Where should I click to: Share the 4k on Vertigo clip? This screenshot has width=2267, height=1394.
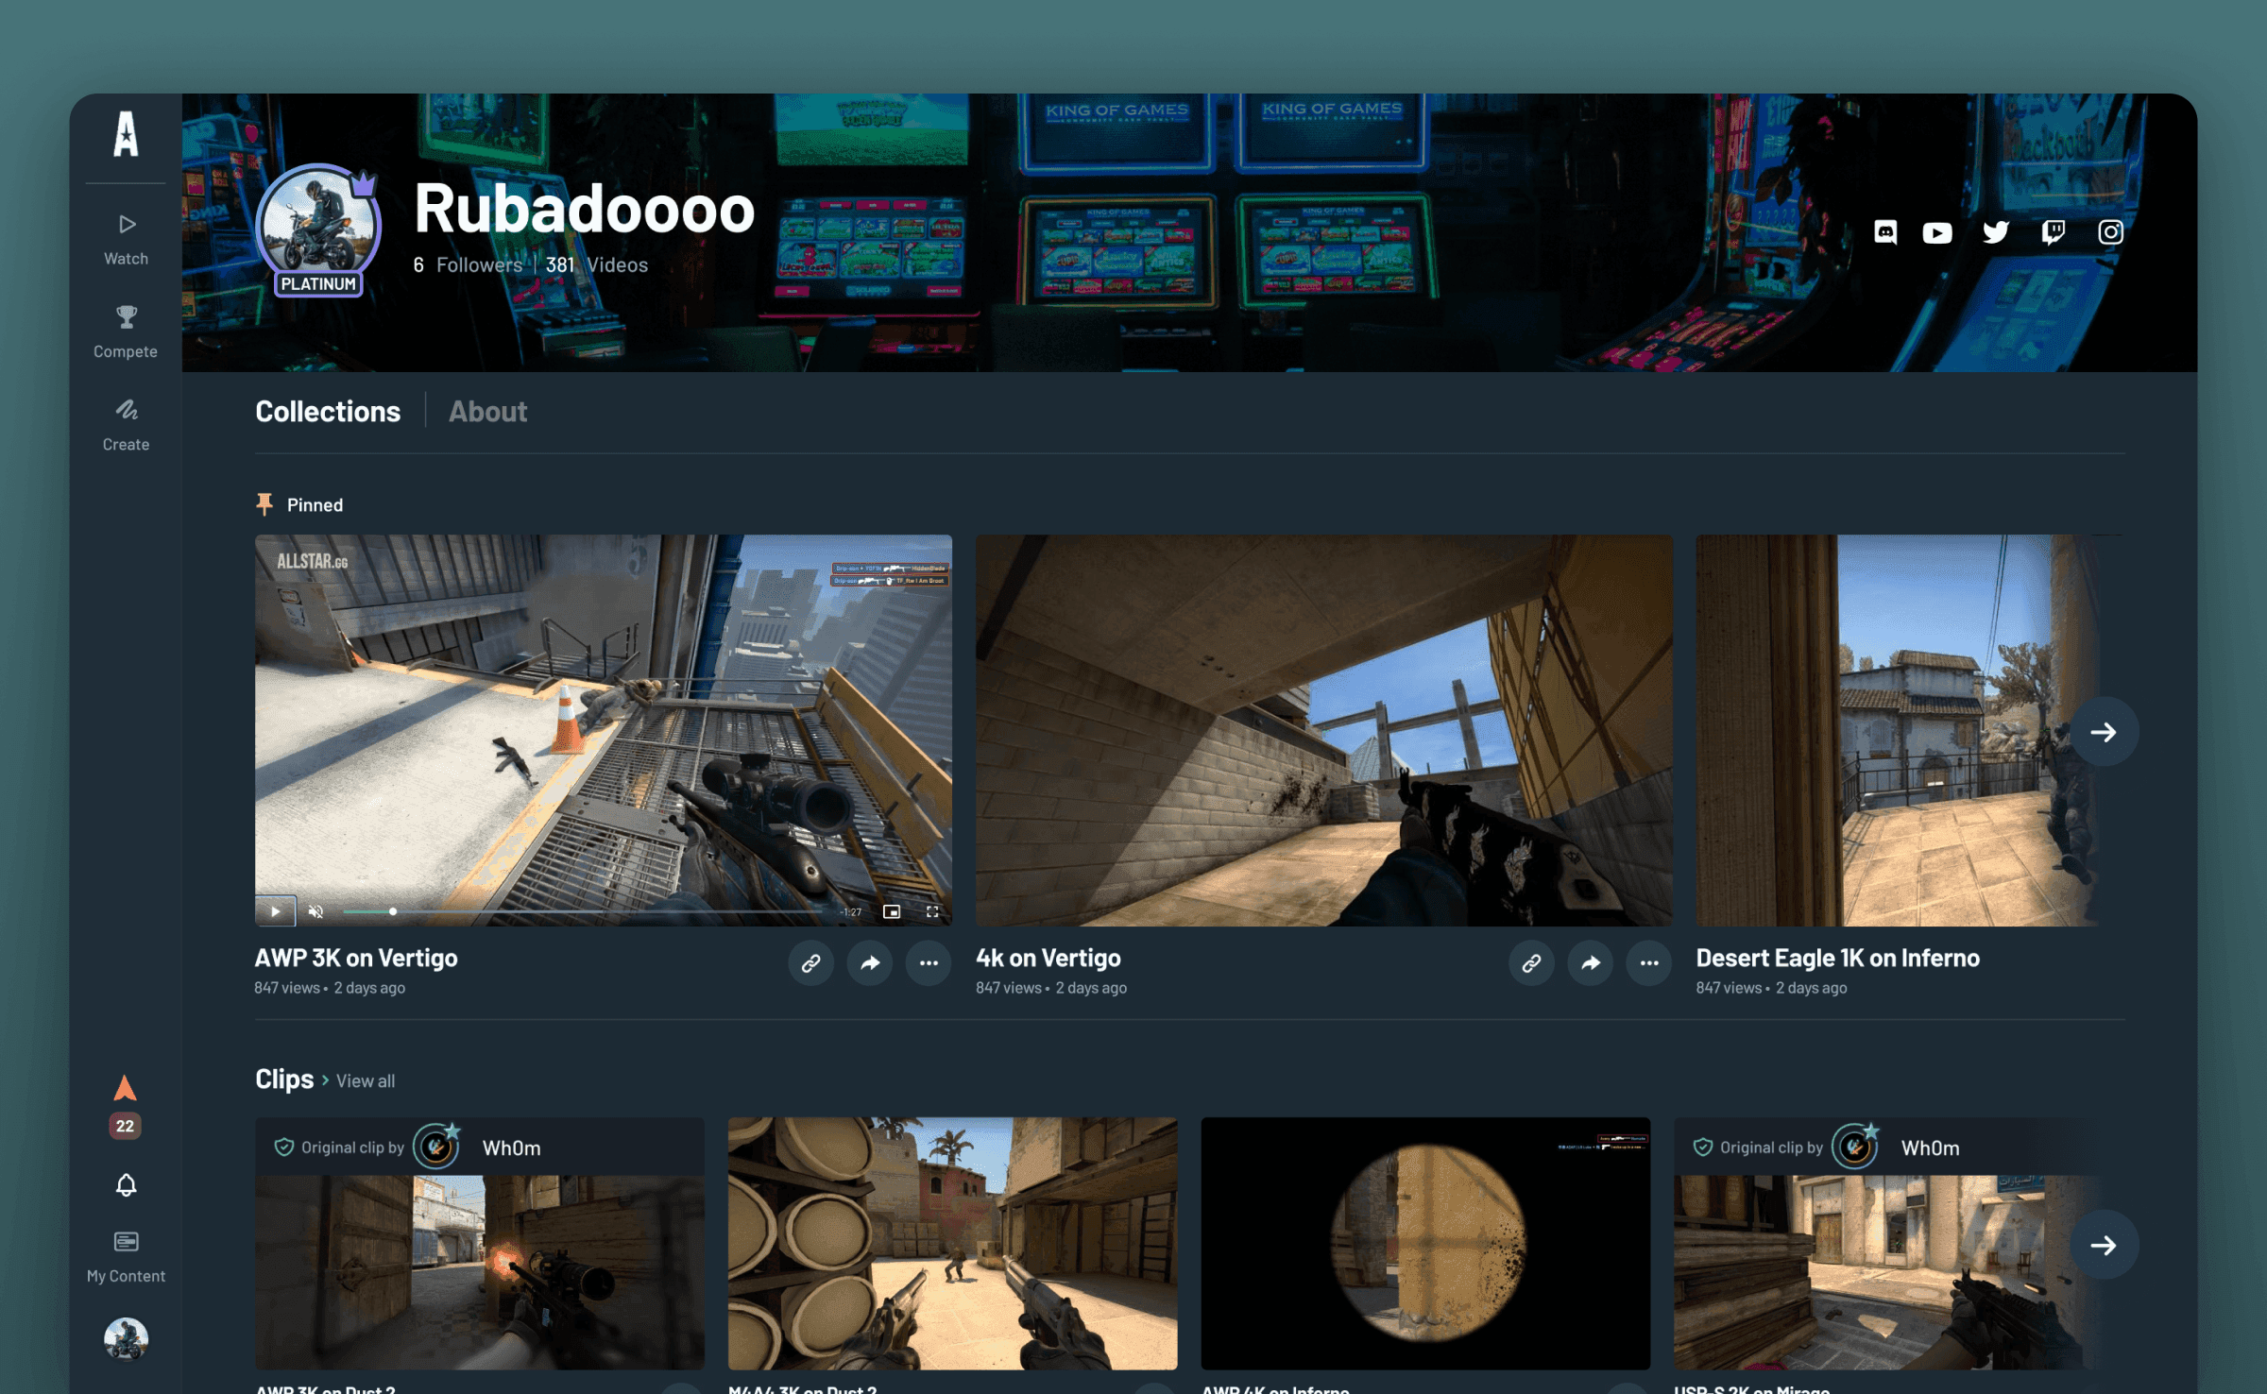(x=1591, y=962)
